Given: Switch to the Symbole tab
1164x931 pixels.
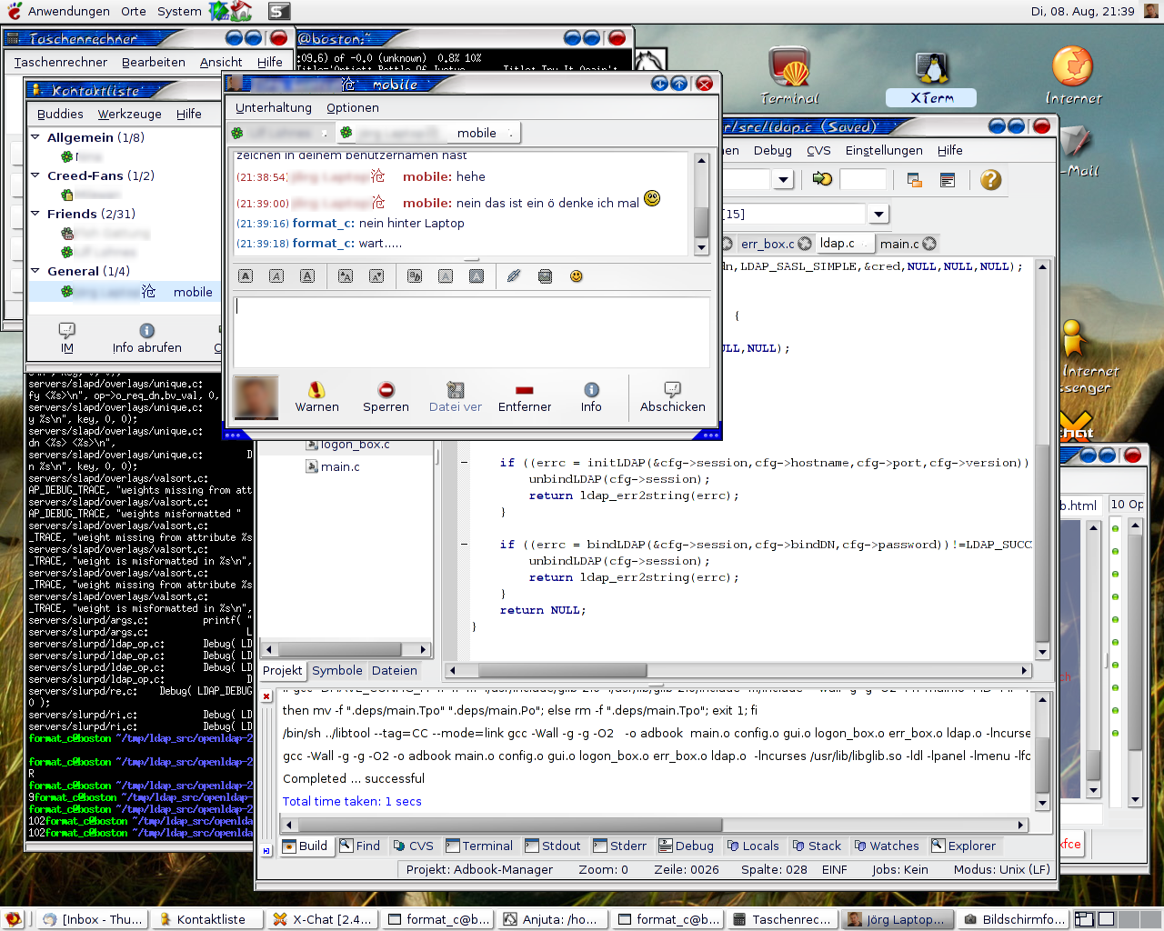Looking at the screenshot, I should click(x=336, y=671).
